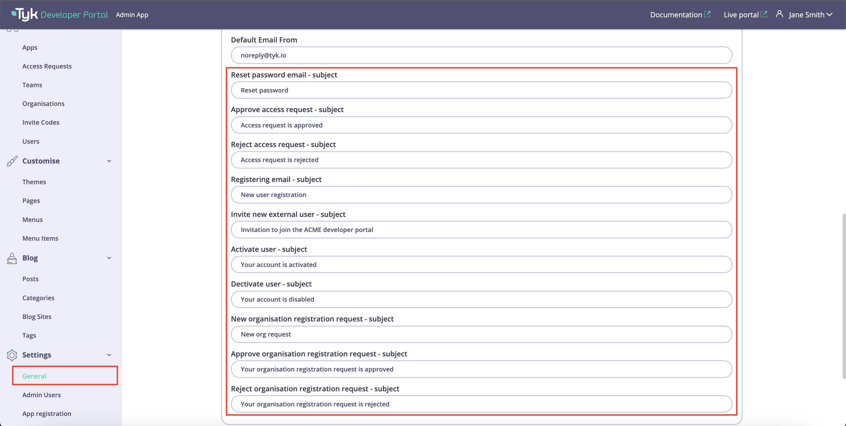Click the Tyk Developer Portal logo
The height and width of the screenshot is (426, 846).
tap(60, 14)
